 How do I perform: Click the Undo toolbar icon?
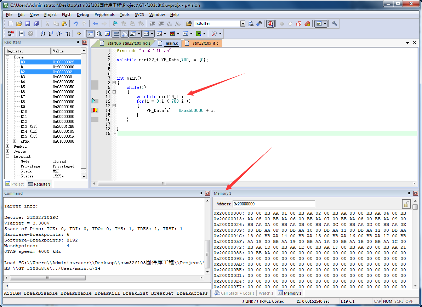coord(75,24)
